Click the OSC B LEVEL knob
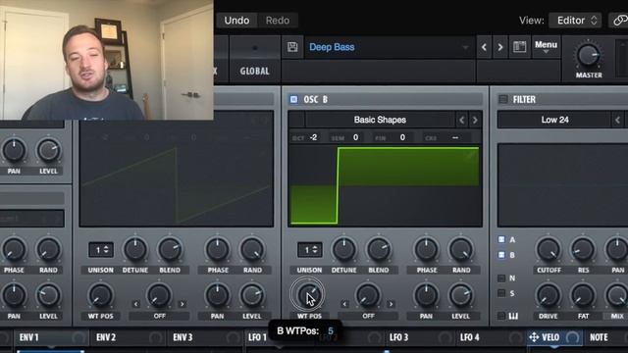The height and width of the screenshot is (353, 628). (460, 295)
